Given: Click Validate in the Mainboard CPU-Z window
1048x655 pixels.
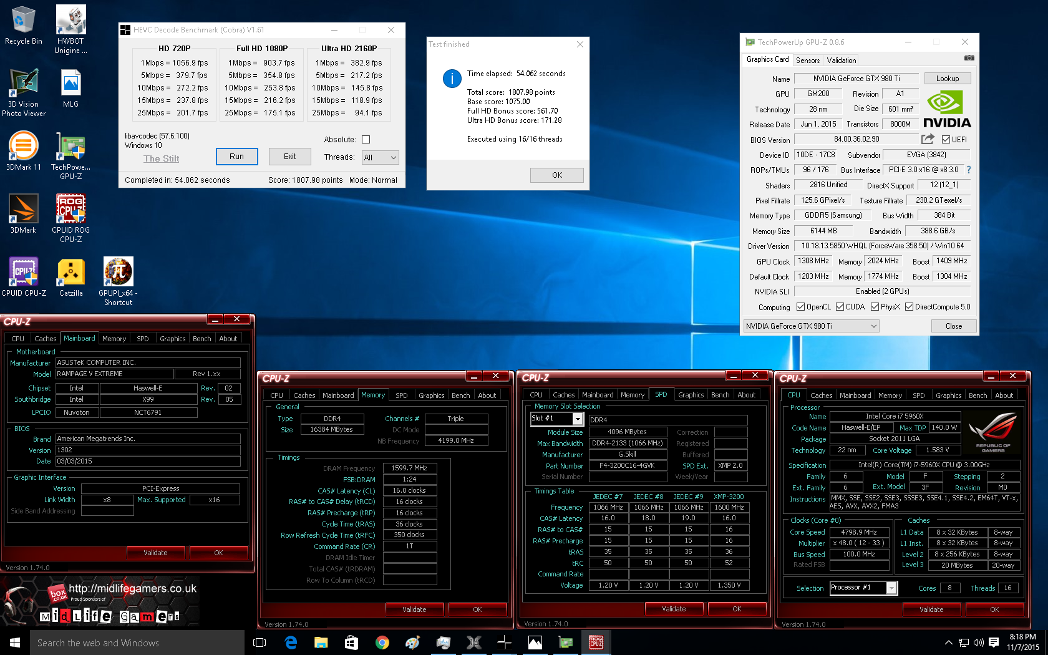Looking at the screenshot, I should tap(155, 553).
